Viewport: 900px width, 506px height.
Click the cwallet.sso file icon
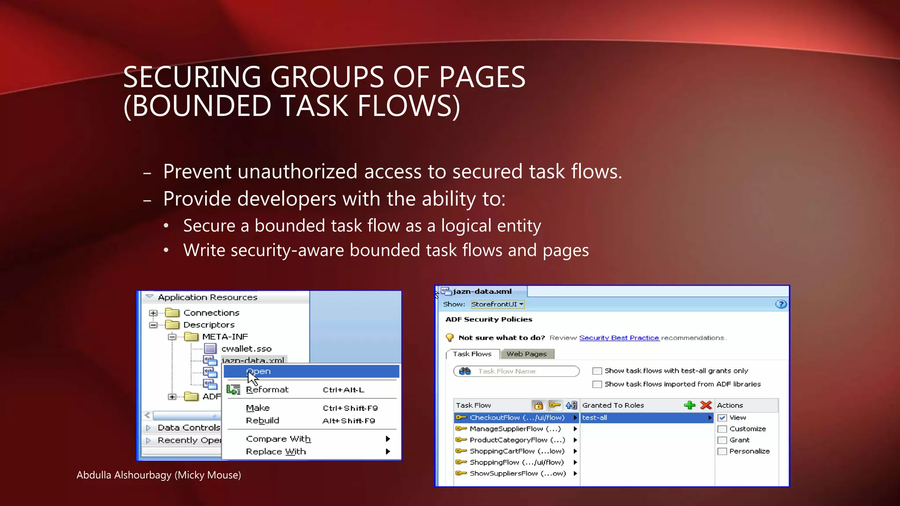pyautogui.click(x=210, y=348)
